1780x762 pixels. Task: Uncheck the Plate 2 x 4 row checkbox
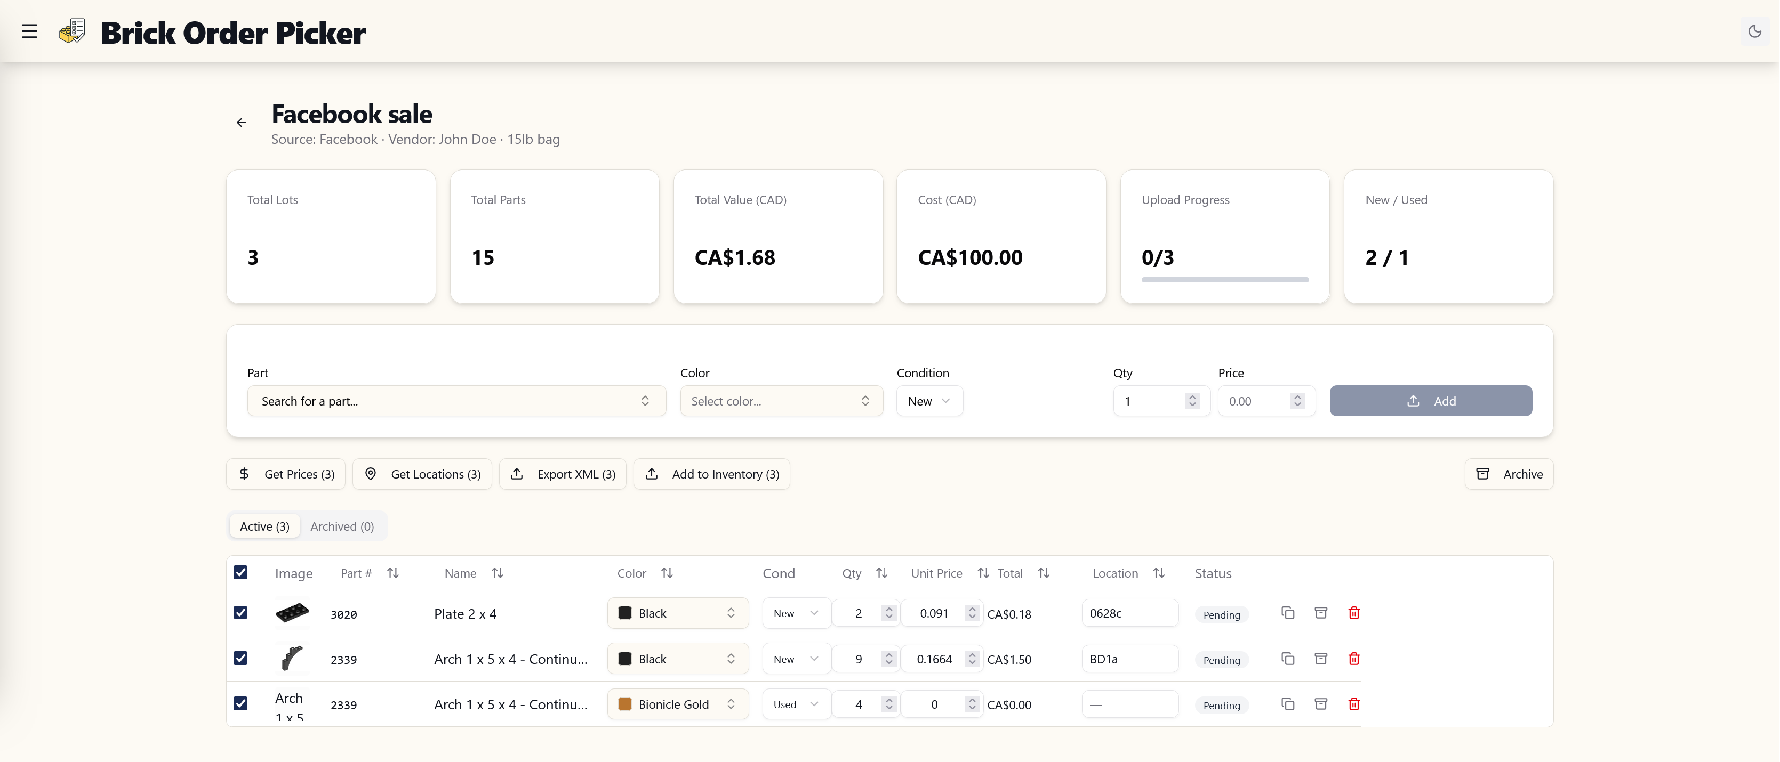click(240, 613)
